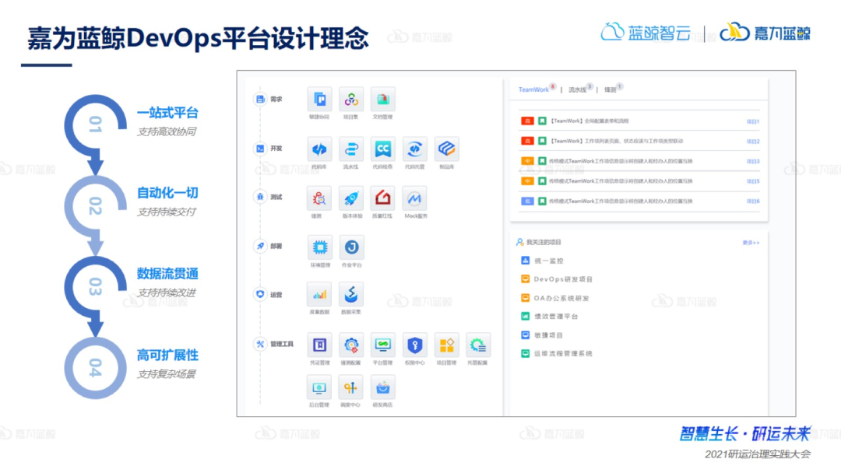
Task: Open the 项目5 link
Action: tap(752, 181)
